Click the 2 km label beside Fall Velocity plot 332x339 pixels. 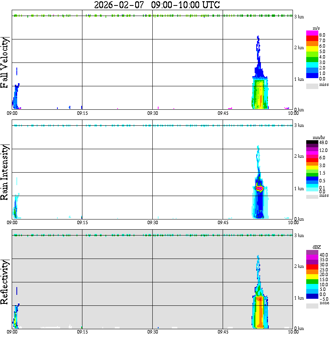point(299,48)
